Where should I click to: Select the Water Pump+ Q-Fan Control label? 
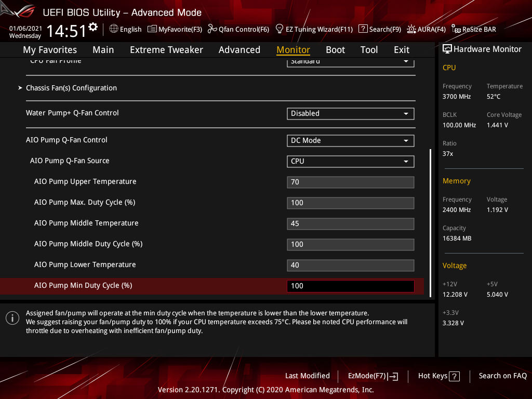pos(72,113)
